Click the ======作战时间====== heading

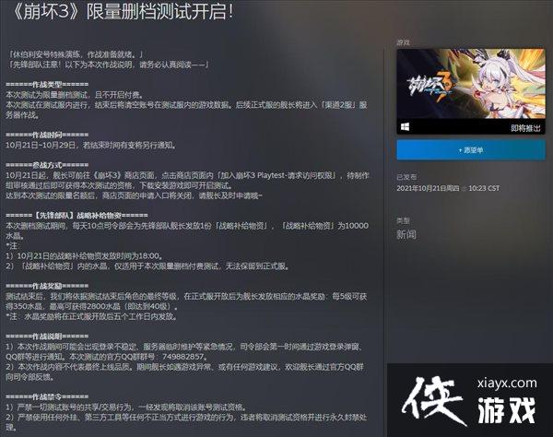click(x=47, y=135)
